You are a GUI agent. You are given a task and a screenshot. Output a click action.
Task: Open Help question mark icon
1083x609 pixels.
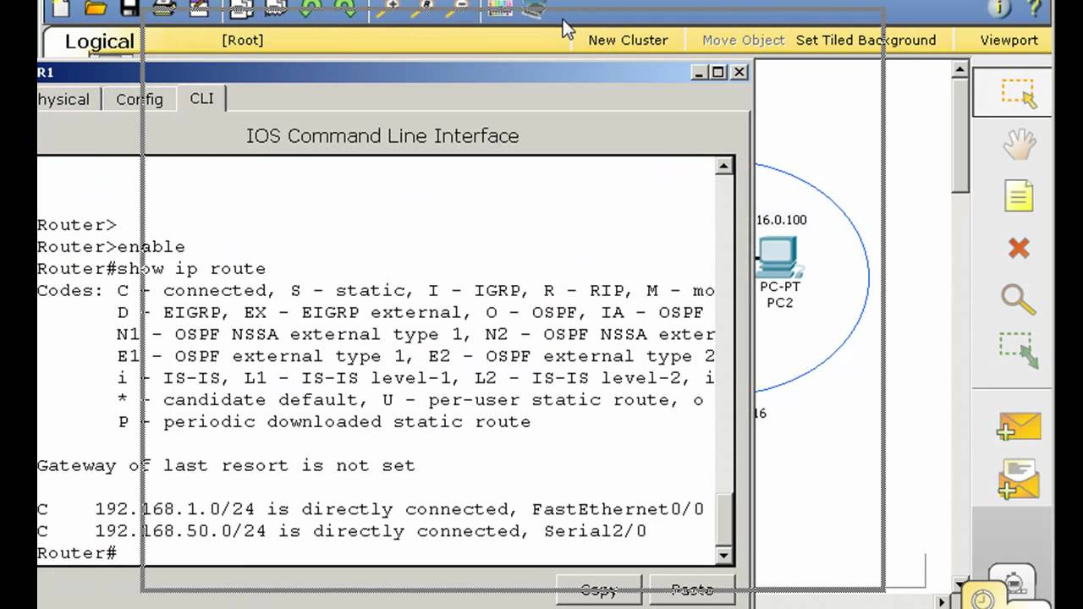coord(1033,8)
